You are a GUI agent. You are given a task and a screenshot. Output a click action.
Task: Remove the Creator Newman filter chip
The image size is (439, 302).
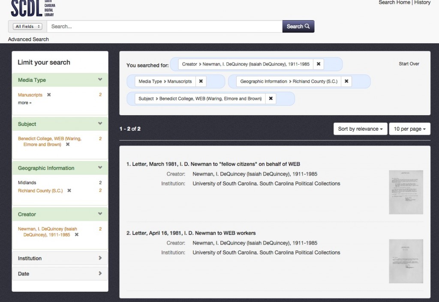point(319,64)
